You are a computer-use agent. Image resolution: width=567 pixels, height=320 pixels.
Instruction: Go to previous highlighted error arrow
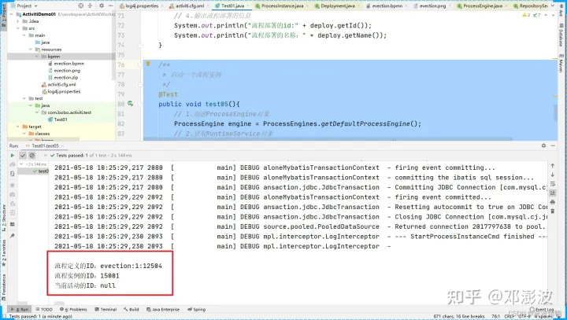pos(546,16)
